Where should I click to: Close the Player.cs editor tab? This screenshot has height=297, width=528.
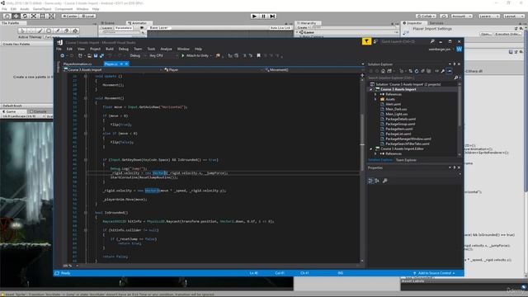coord(126,64)
